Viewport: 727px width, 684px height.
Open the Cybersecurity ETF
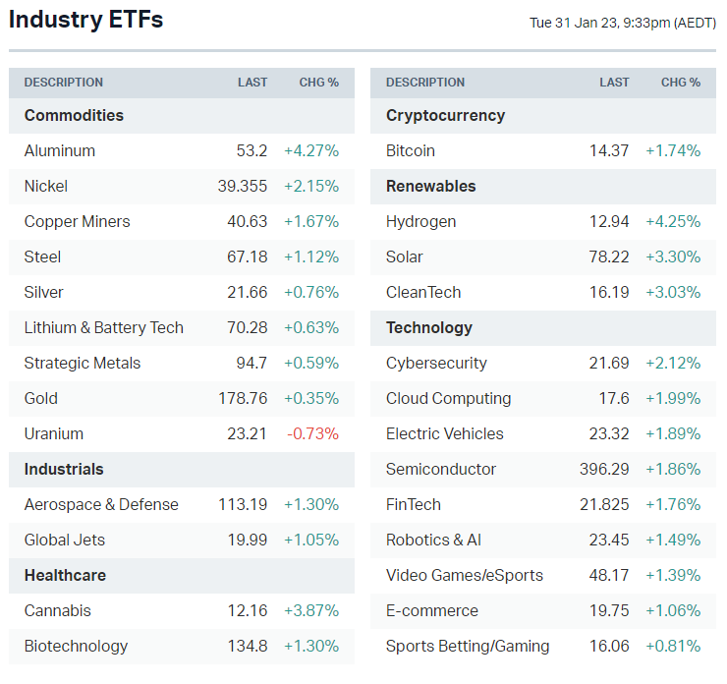(x=436, y=363)
